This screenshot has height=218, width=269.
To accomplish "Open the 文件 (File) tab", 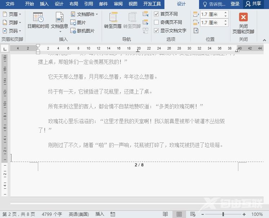I will coord(10,4).
